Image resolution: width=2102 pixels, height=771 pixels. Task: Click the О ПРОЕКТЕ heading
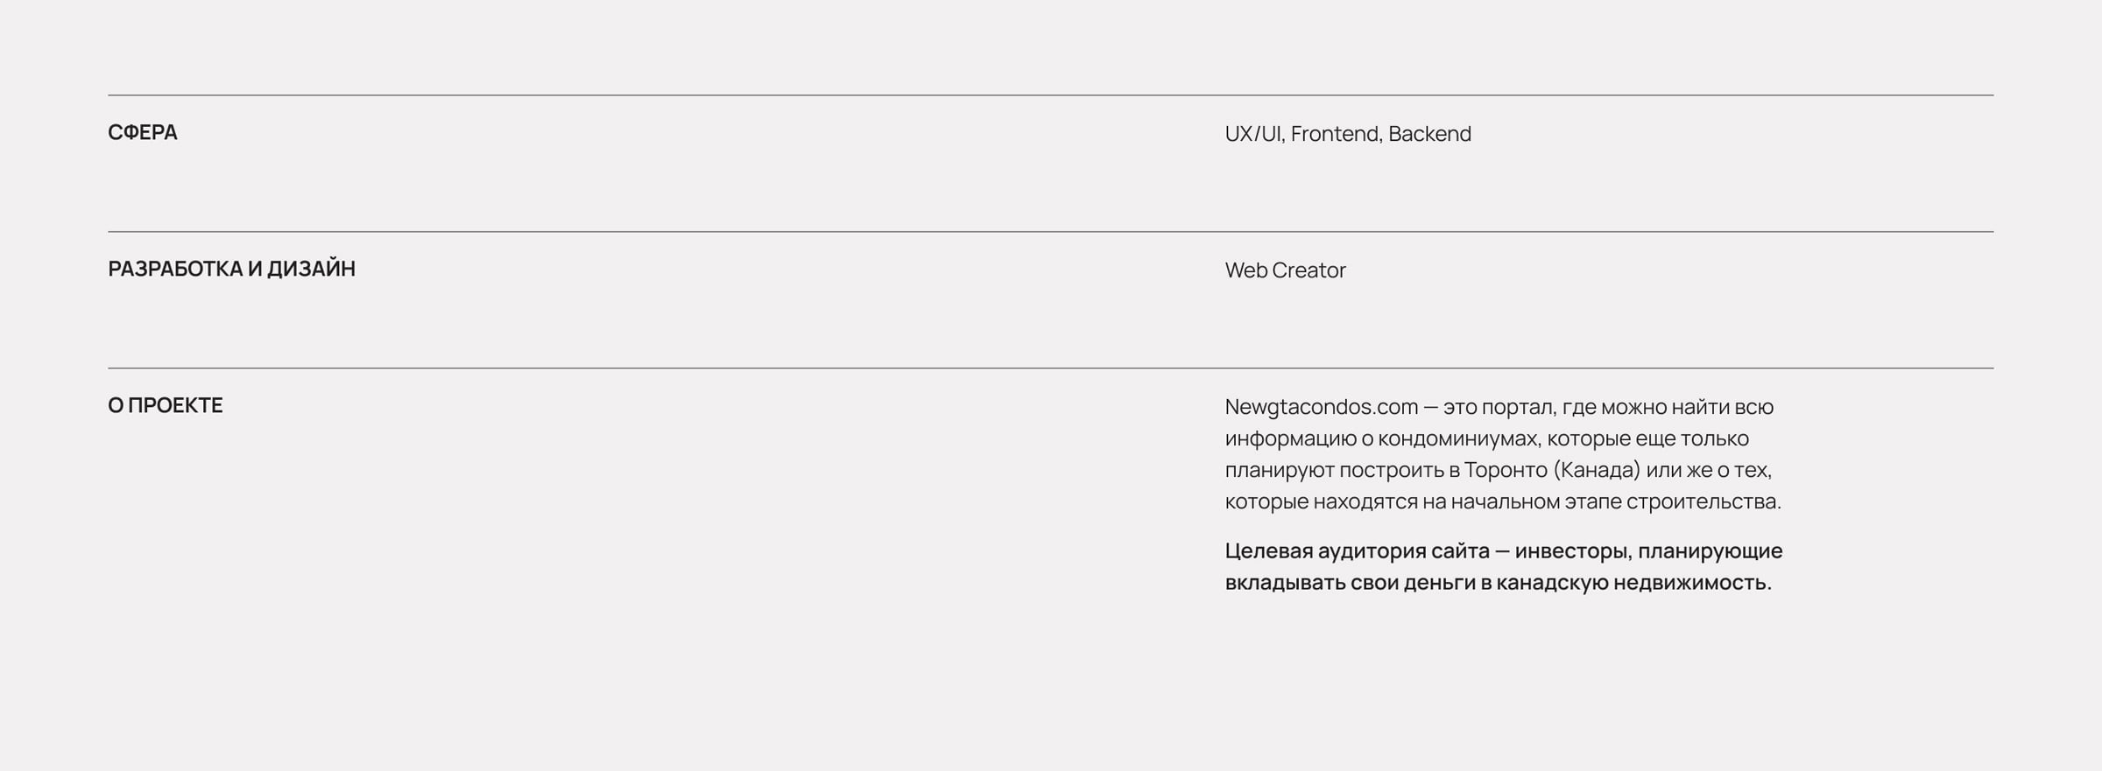tap(165, 405)
